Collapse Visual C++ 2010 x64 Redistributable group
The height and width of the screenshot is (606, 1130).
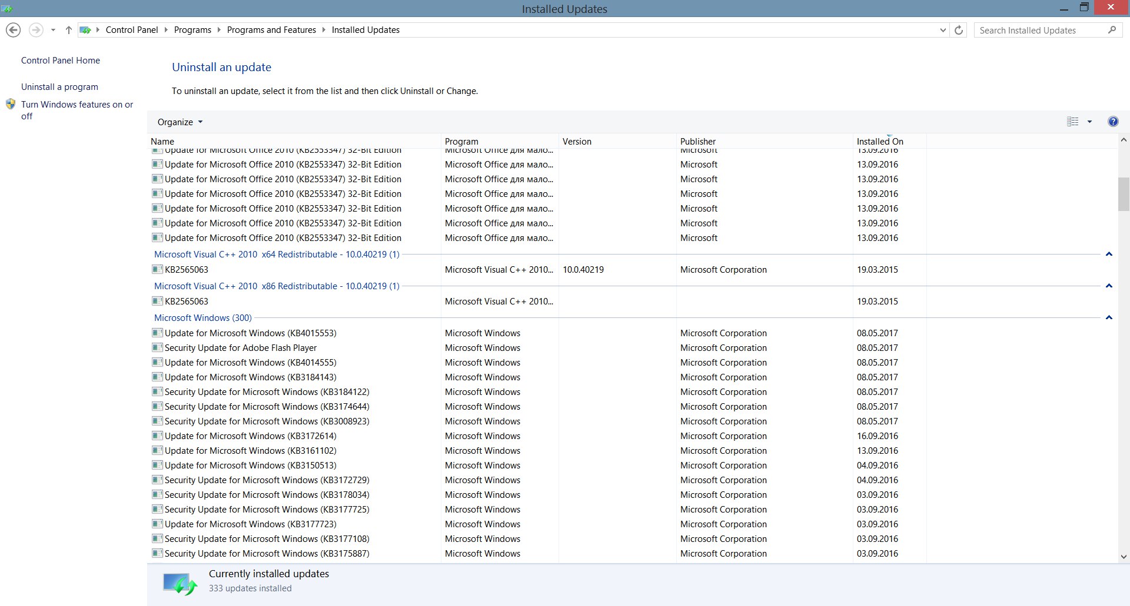pos(1109,255)
